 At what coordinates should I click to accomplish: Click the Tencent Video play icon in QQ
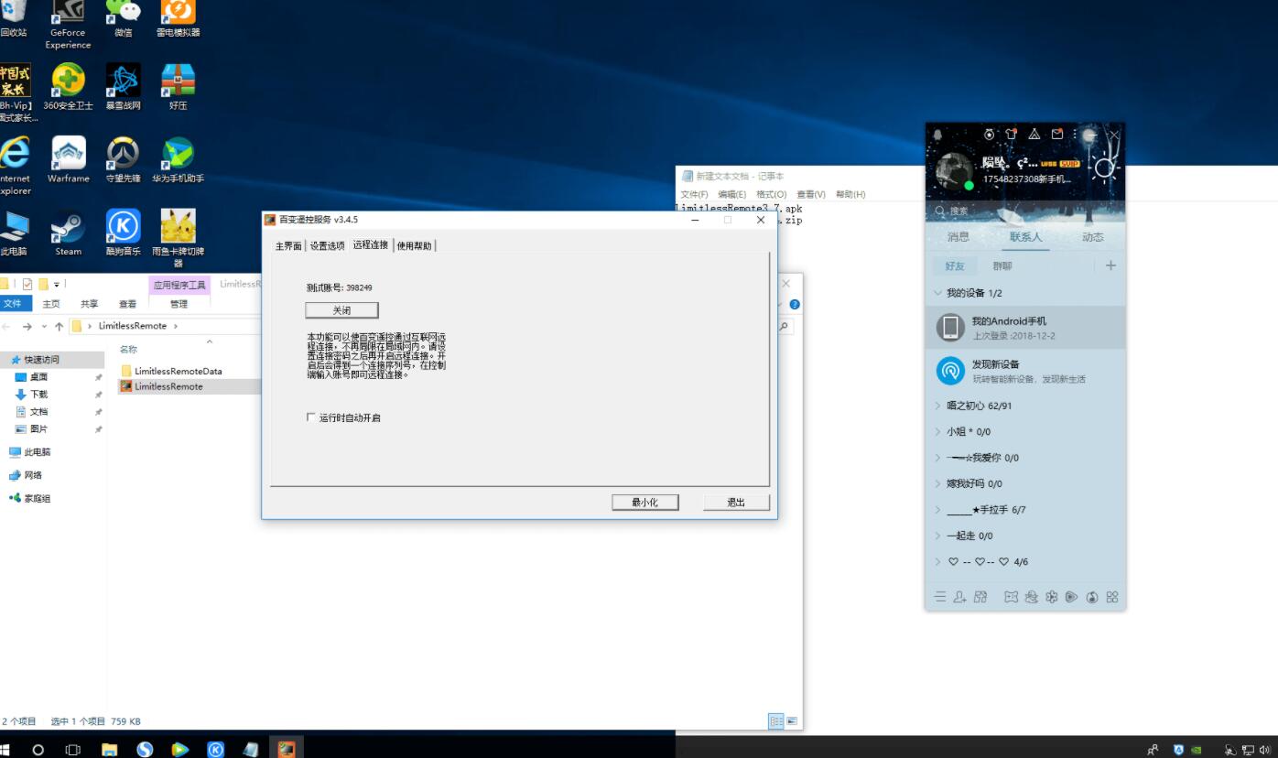[1071, 597]
